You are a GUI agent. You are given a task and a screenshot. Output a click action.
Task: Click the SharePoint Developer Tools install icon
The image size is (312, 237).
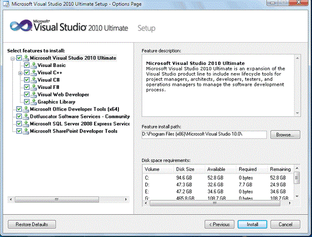pos(26,131)
